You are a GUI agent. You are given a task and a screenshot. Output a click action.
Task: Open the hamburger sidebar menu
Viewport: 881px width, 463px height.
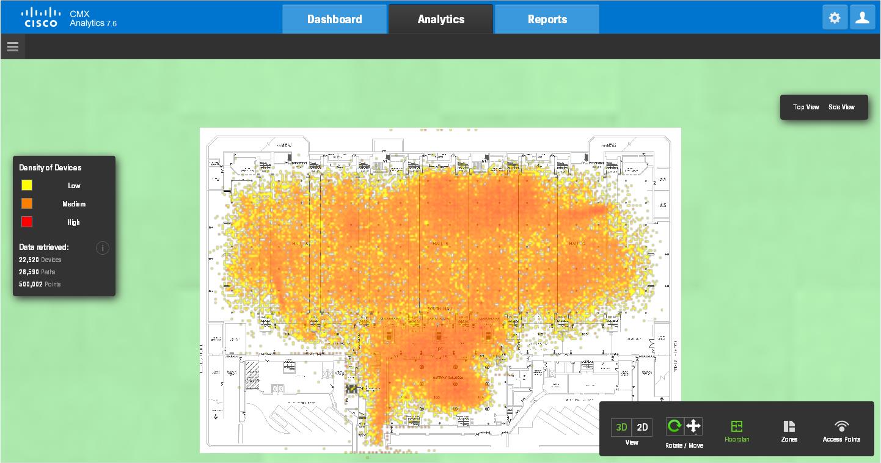pos(13,47)
